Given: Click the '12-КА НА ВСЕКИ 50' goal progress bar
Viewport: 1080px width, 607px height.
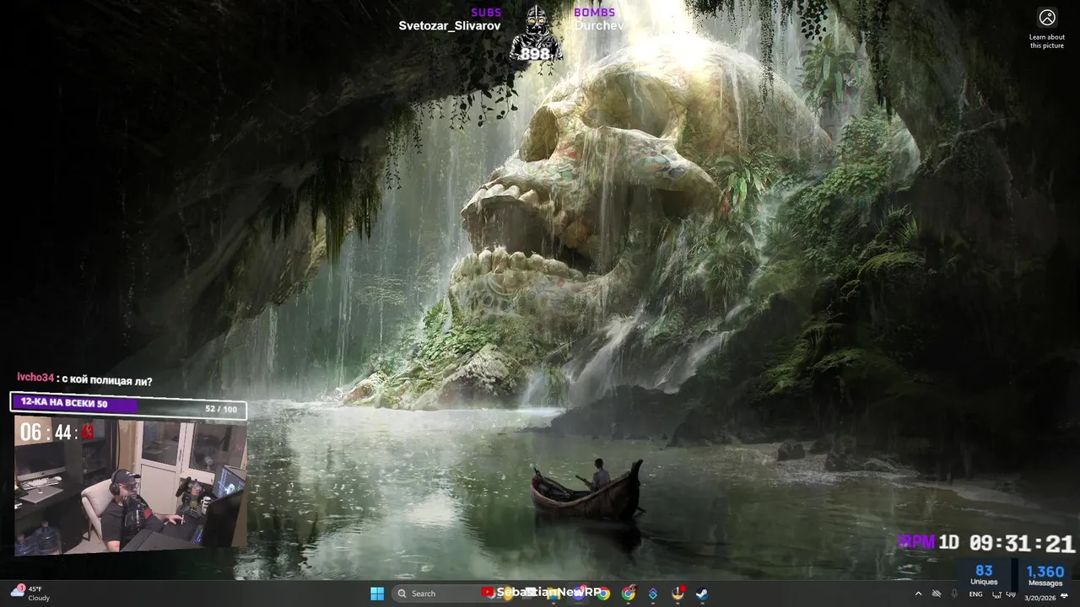Looking at the screenshot, I should point(128,406).
